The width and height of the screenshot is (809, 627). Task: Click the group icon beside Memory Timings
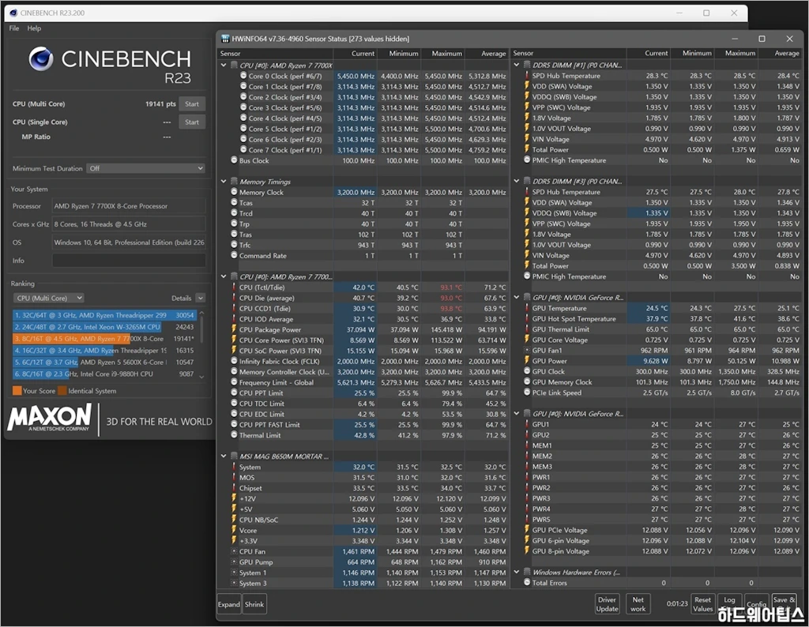click(x=234, y=182)
